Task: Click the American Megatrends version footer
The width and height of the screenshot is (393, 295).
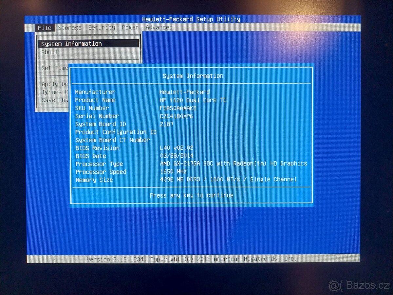Action: click(x=192, y=259)
